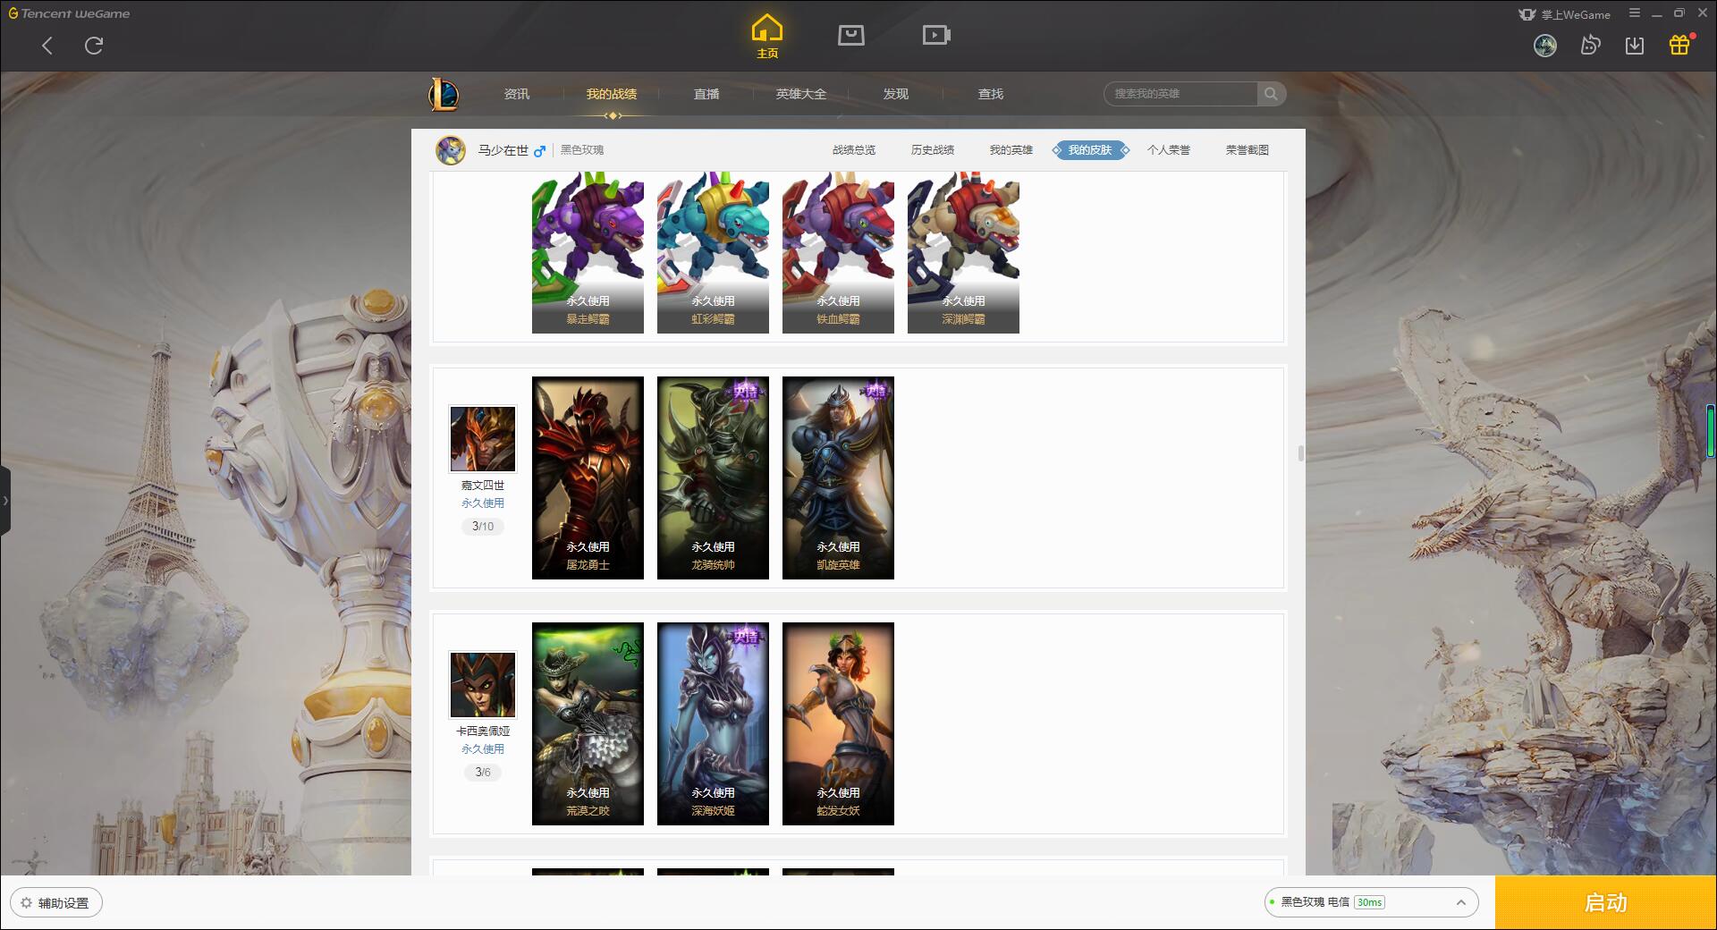
Task: Open the download manager icon
Action: click(1635, 46)
